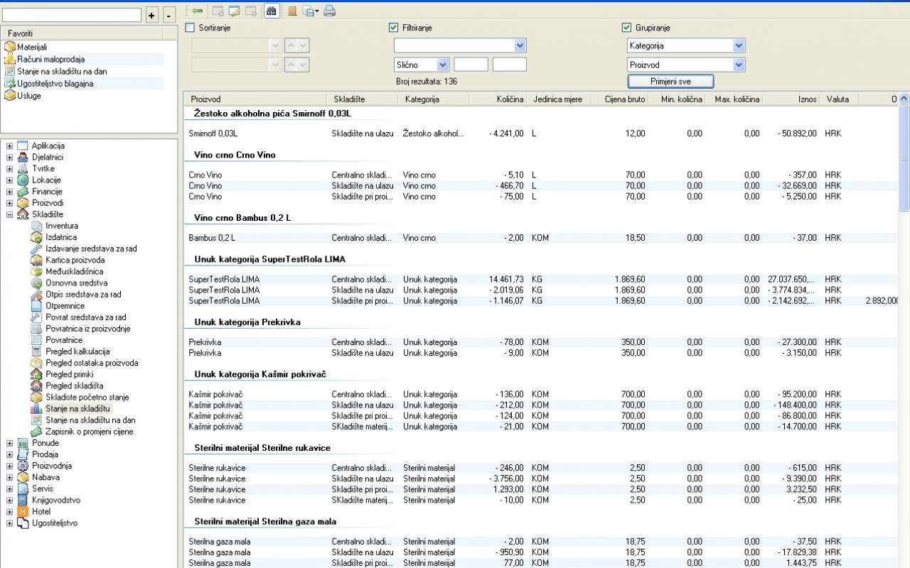Open the Inventura icon in tree
Screen dimensions: 910x568
pyautogui.click(x=37, y=226)
